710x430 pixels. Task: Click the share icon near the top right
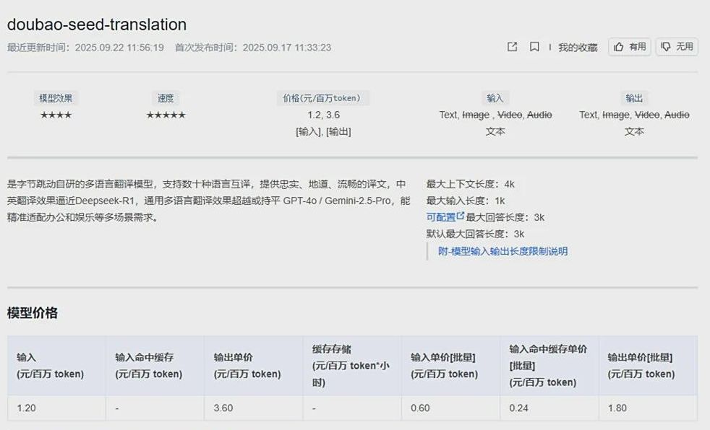pyautogui.click(x=512, y=46)
